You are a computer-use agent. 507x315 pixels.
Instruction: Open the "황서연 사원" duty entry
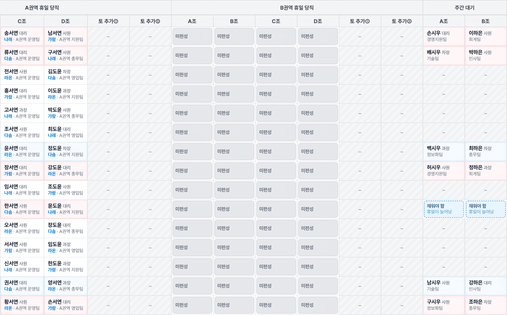tap(22, 305)
